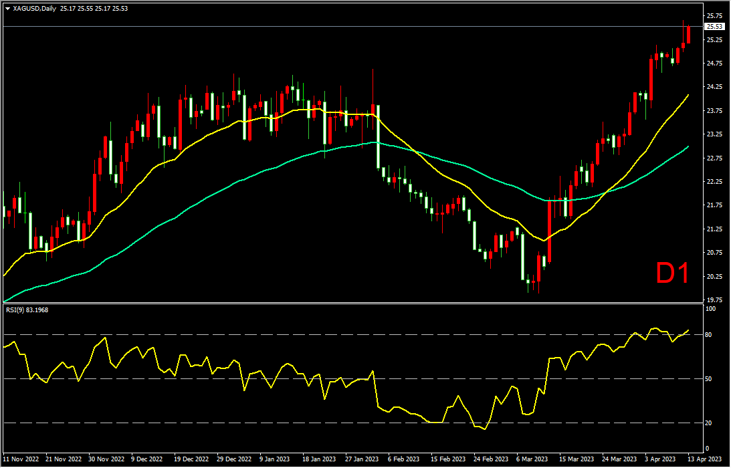The width and height of the screenshot is (731, 468).
Task: Click the 24.75 price axis label
Action: tap(714, 64)
